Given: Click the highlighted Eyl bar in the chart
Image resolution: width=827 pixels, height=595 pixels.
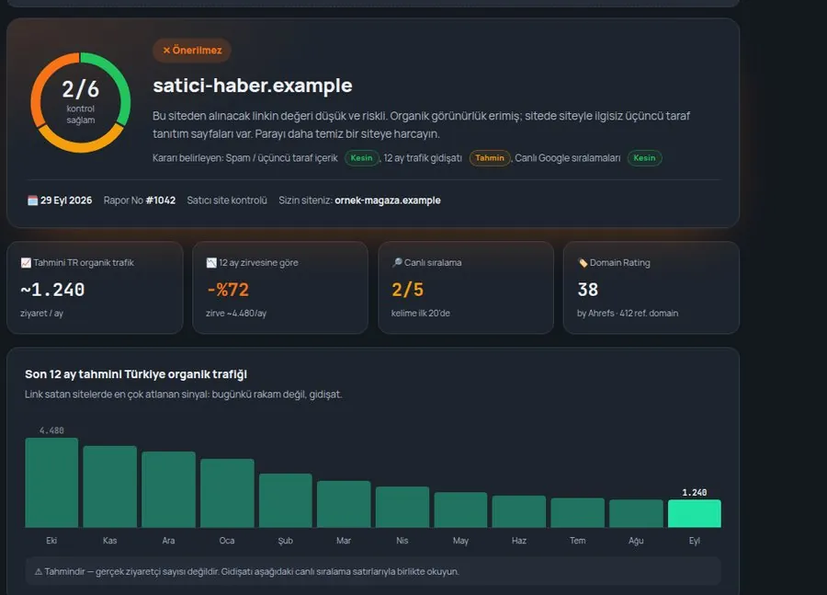Looking at the screenshot, I should 695,514.
